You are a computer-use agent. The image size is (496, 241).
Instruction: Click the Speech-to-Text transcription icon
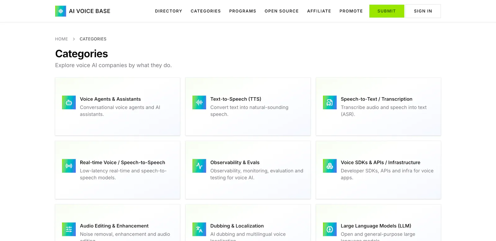coord(330,103)
